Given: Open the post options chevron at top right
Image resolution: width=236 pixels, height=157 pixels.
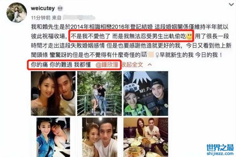Looking at the screenshot, I should click(x=231, y=4).
